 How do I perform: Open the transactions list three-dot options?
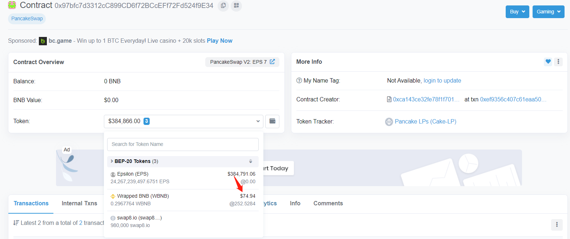[557, 225]
